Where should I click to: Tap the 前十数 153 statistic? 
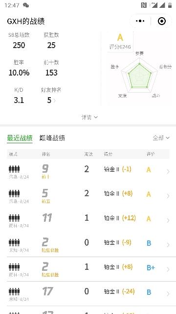click(x=51, y=68)
